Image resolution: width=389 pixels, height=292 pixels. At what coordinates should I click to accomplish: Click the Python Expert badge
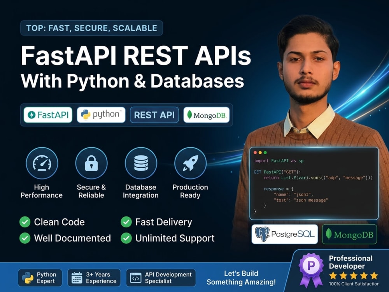pos(40,278)
